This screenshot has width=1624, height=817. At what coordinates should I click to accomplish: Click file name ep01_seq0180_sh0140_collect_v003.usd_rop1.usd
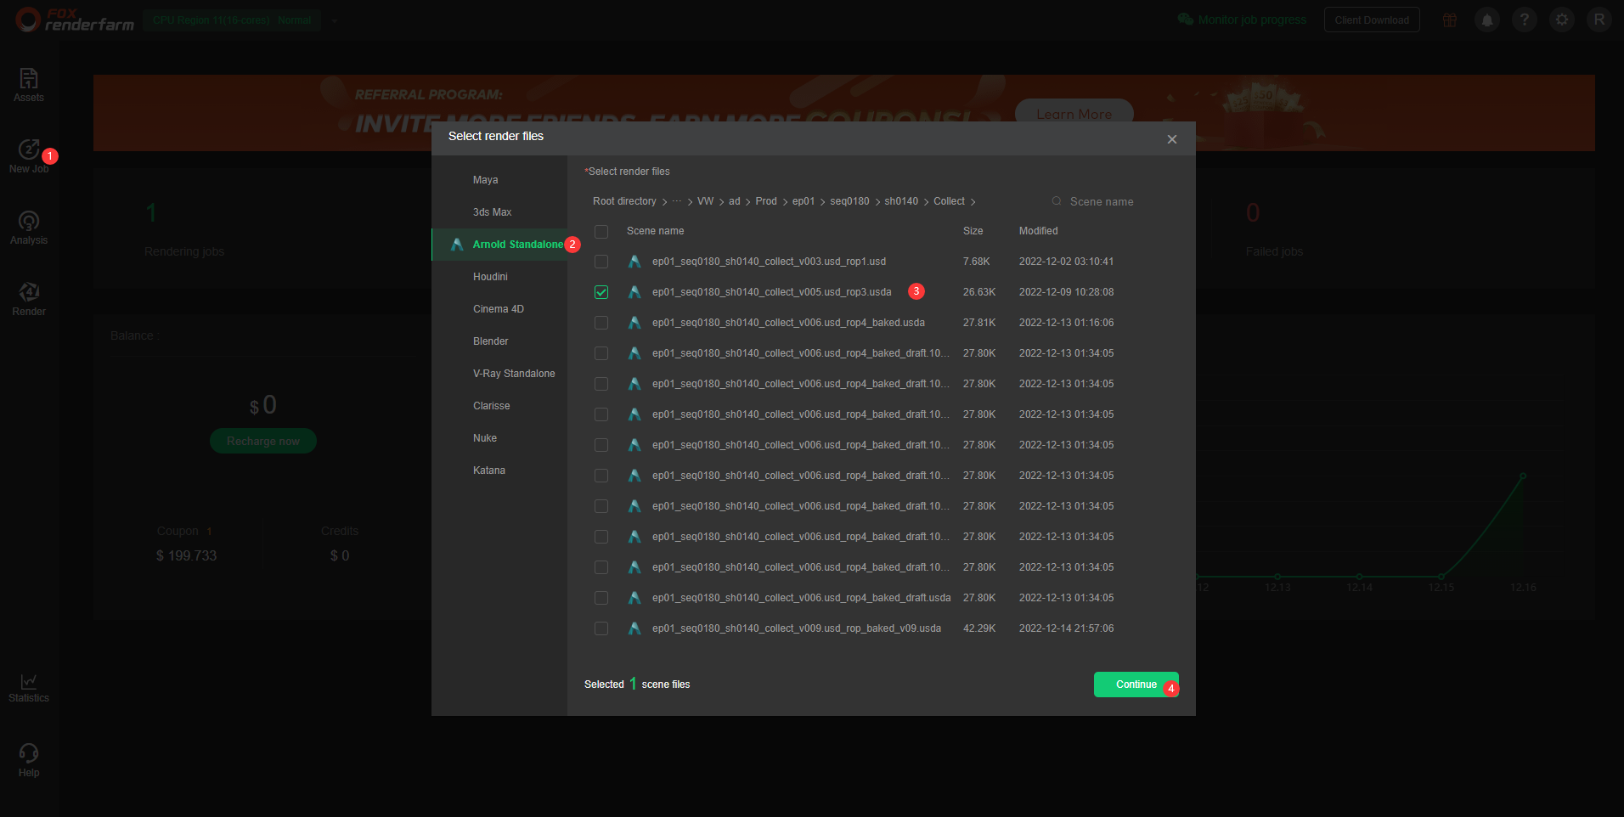click(769, 262)
